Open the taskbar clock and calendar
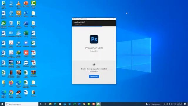 coord(179,104)
